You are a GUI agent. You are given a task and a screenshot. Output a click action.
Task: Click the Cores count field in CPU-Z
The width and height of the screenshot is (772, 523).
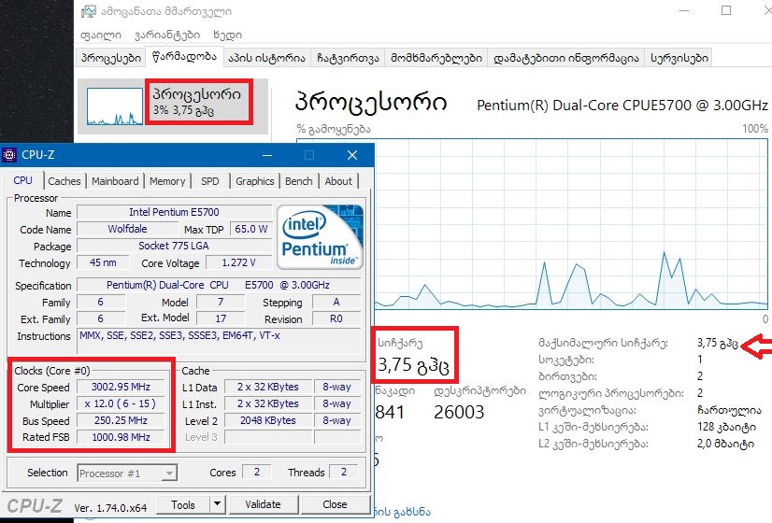[257, 473]
